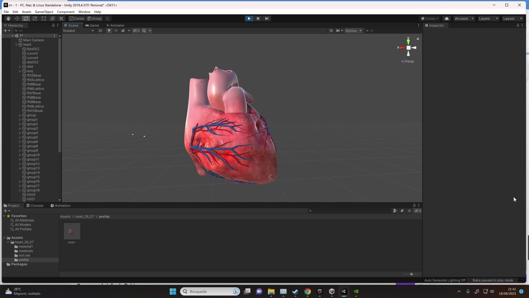Select the Rect transform tool

(44, 18)
